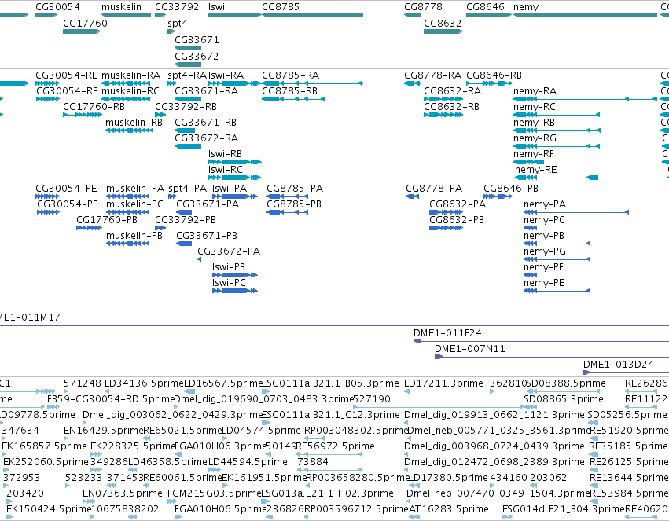Select BAC clone DME1-007N11
669x521 pixels.
(552, 357)
